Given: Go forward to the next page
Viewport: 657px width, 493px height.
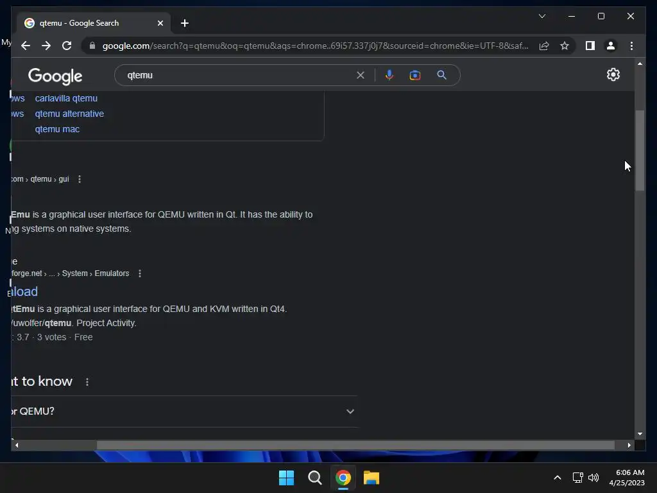Looking at the screenshot, I should (x=46, y=46).
